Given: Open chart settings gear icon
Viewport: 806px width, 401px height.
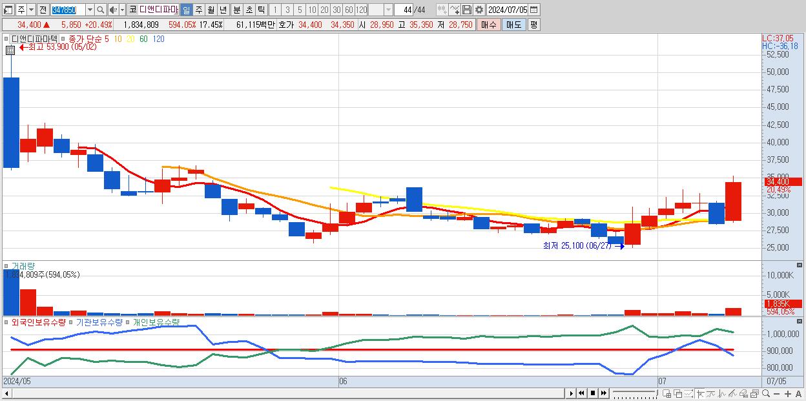Looking at the screenshot, I should pyautogui.click(x=479, y=10).
